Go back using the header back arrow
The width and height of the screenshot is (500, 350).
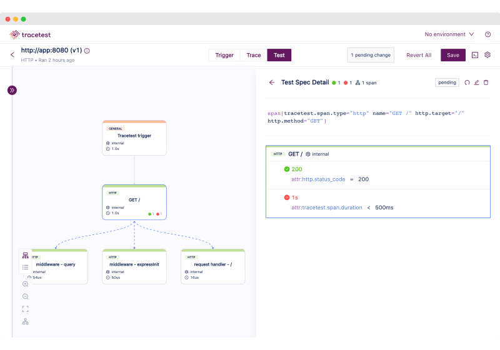[x=12, y=55]
